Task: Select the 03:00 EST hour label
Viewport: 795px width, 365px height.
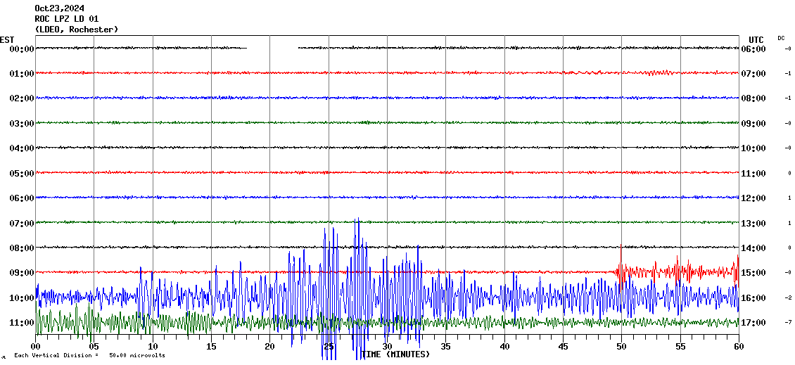Action: (21, 124)
